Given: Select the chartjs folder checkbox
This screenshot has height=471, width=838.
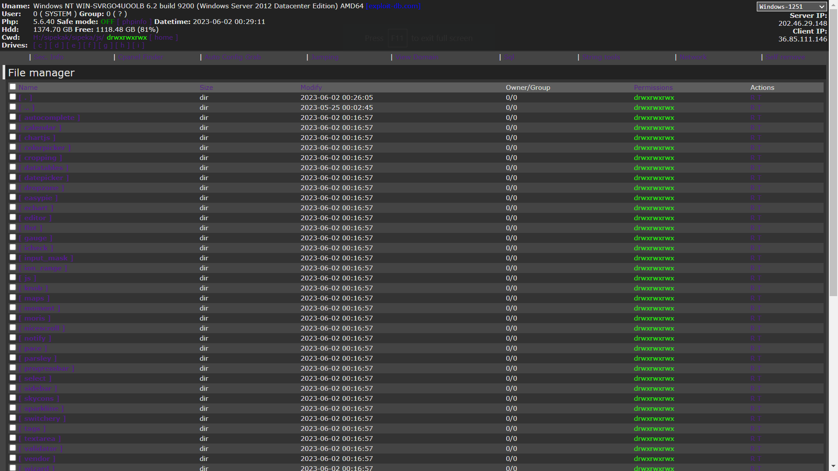Looking at the screenshot, I should (13, 137).
